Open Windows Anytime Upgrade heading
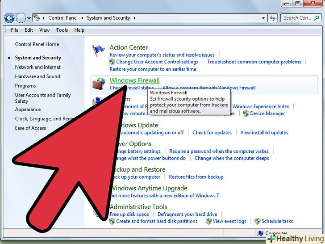 (150, 188)
